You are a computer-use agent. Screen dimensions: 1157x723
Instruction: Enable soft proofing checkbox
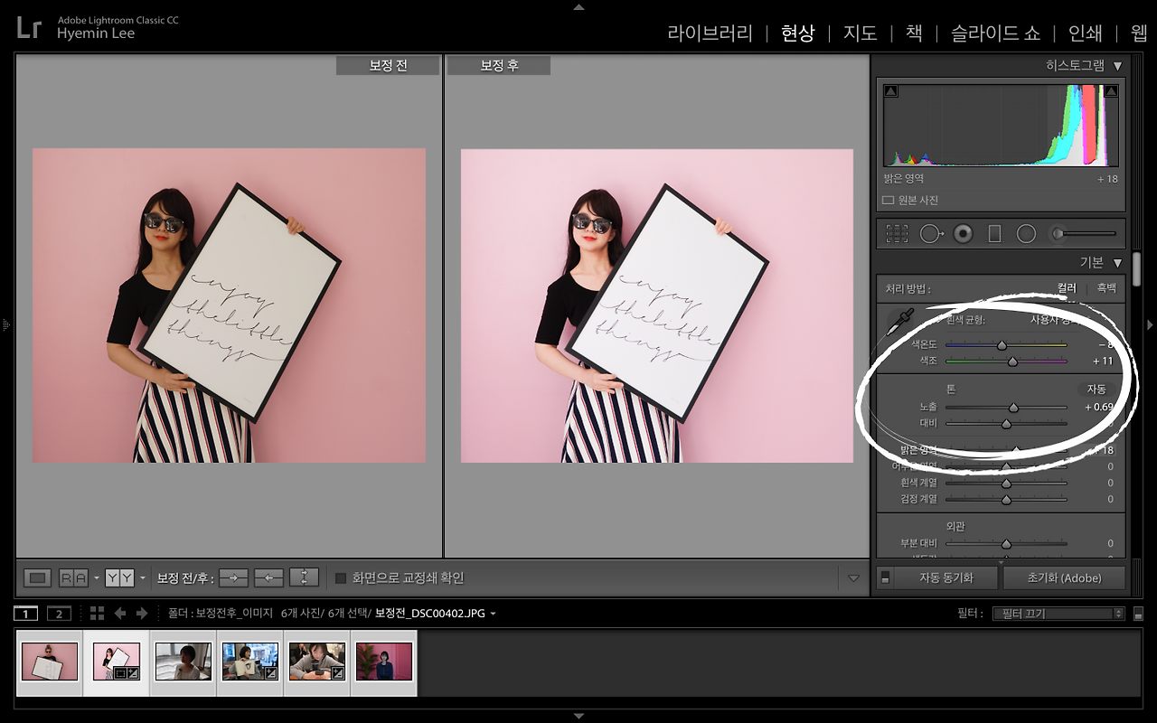click(341, 577)
